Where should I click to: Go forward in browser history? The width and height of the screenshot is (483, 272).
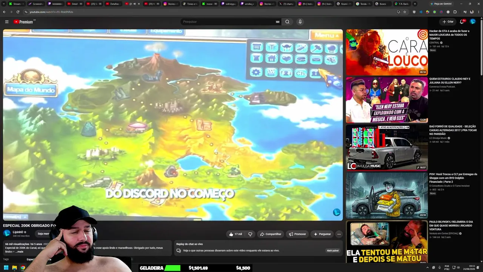click(x=11, y=12)
